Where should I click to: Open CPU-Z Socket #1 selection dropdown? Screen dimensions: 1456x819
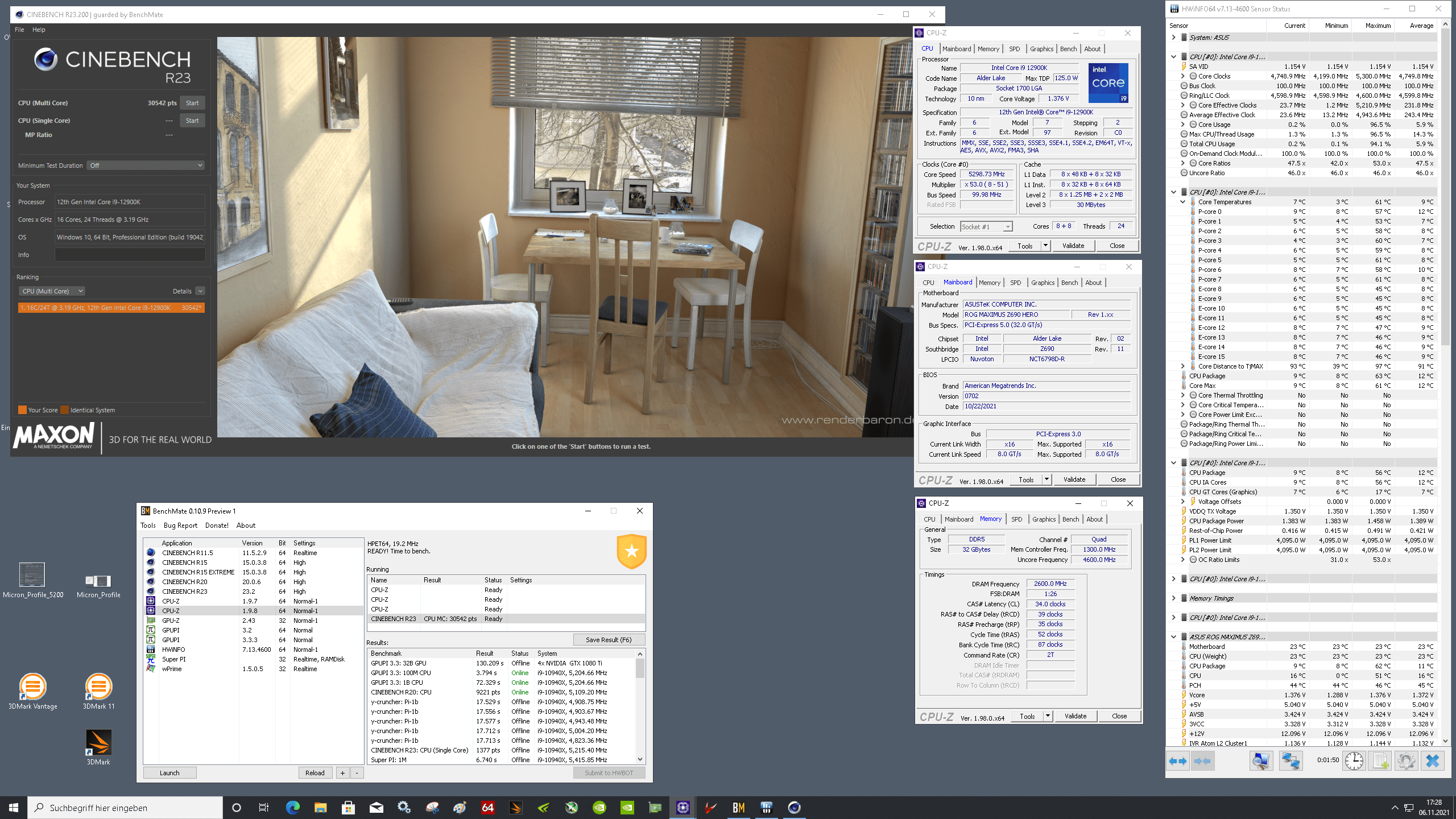pyautogui.click(x=986, y=226)
